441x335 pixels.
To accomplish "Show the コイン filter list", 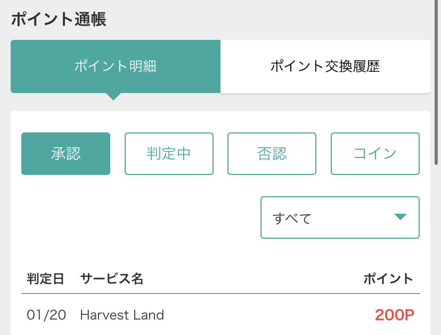I will click(x=375, y=154).
